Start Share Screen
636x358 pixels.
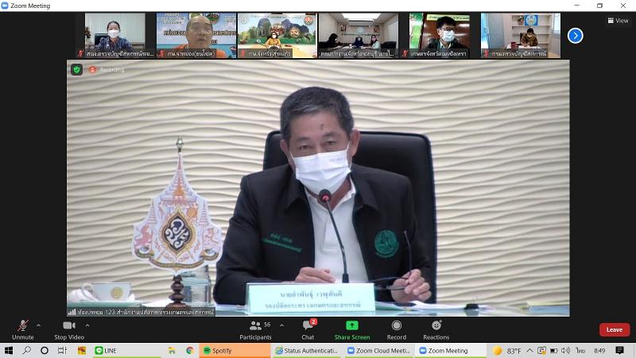352,329
